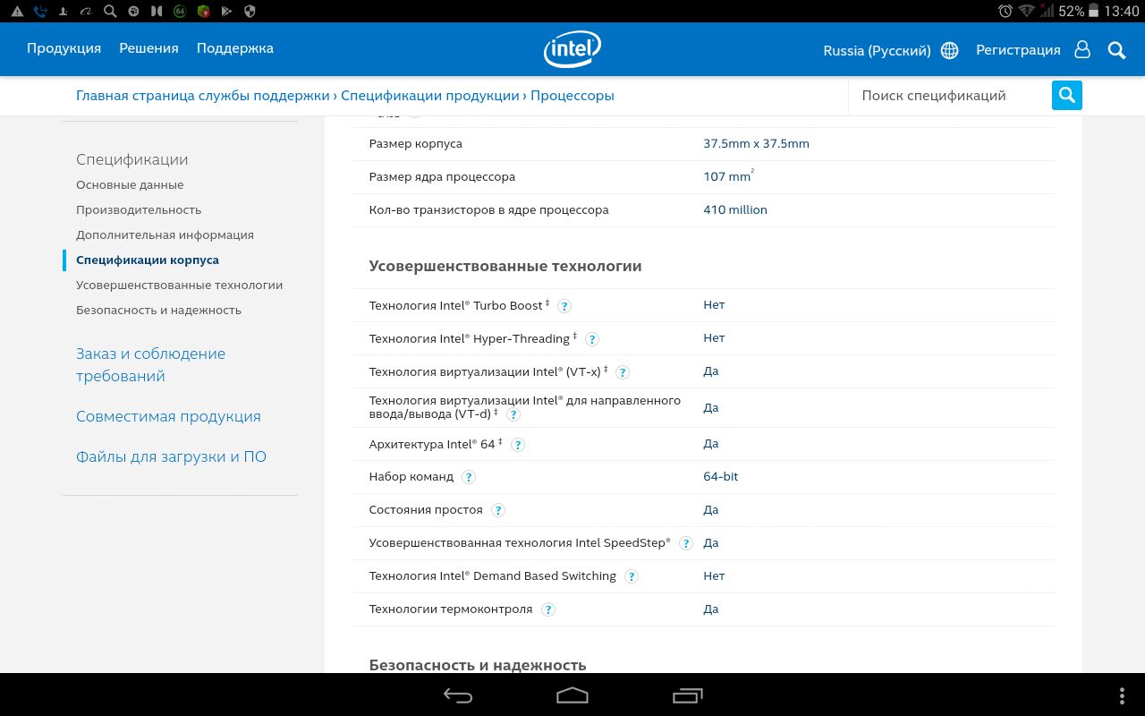
Task: Open Заказ и соблюдение требований link
Action: pos(150,364)
